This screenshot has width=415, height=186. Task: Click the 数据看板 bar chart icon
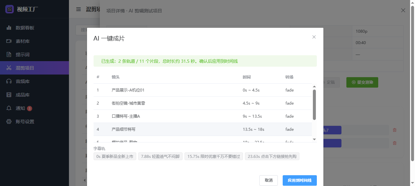9,28
